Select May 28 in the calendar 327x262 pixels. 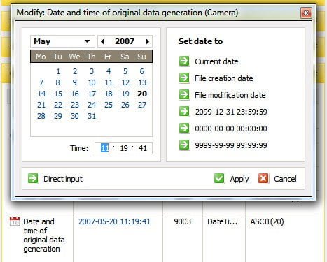click(x=41, y=116)
